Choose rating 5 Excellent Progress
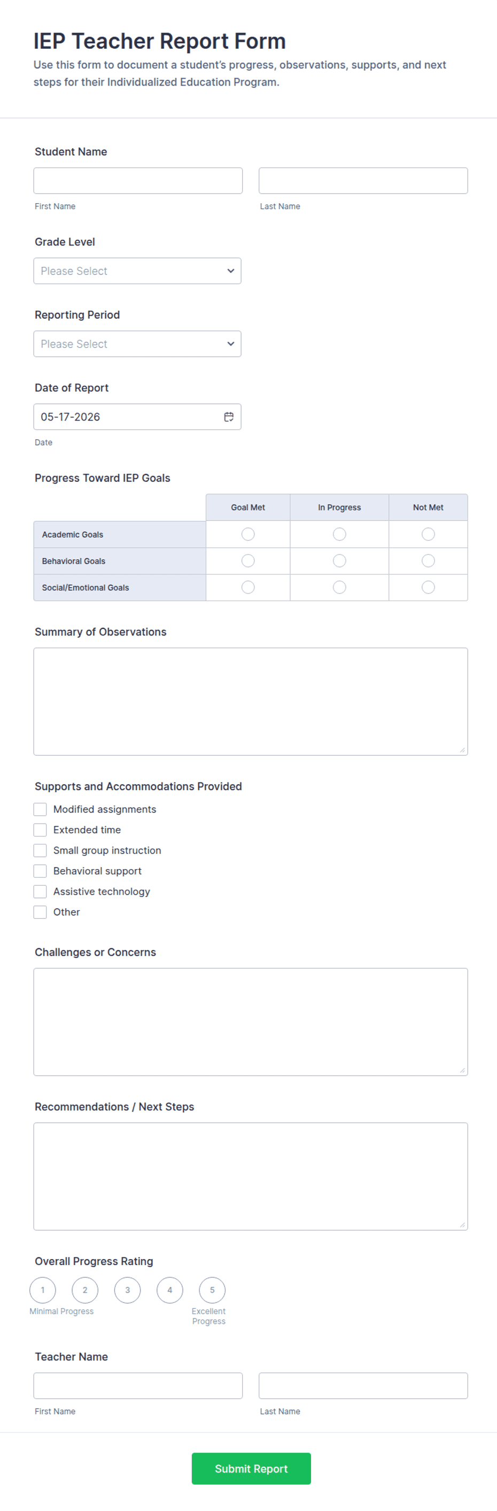 (x=212, y=1290)
